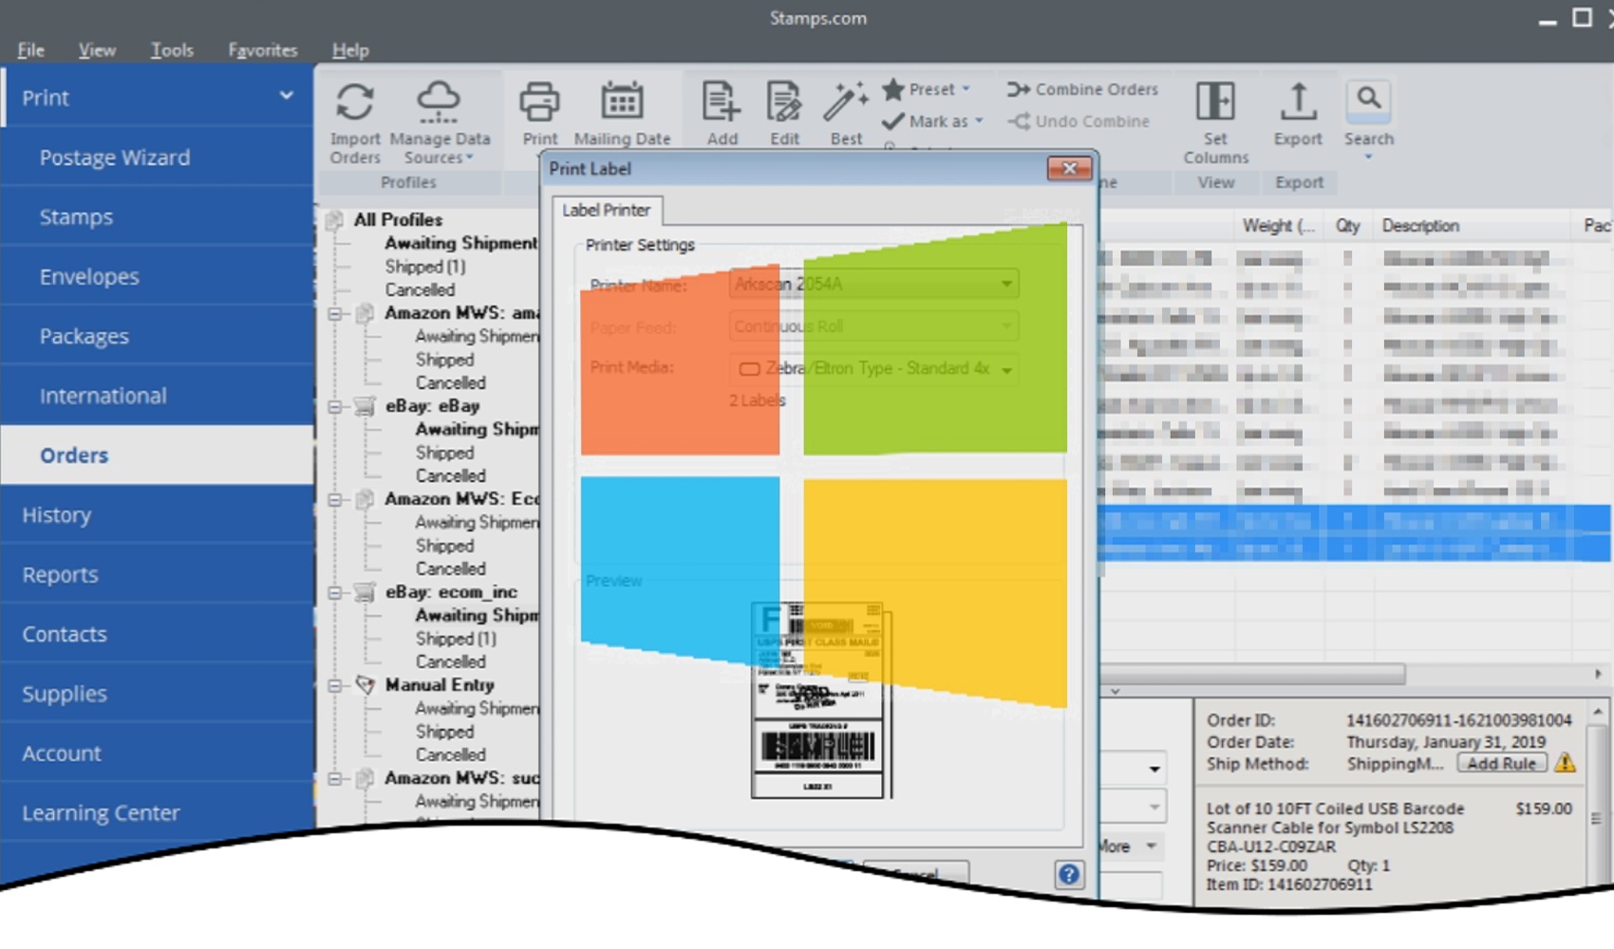The width and height of the screenshot is (1614, 949).
Task: Click scroll up arrow in order details
Action: pyautogui.click(x=1598, y=711)
